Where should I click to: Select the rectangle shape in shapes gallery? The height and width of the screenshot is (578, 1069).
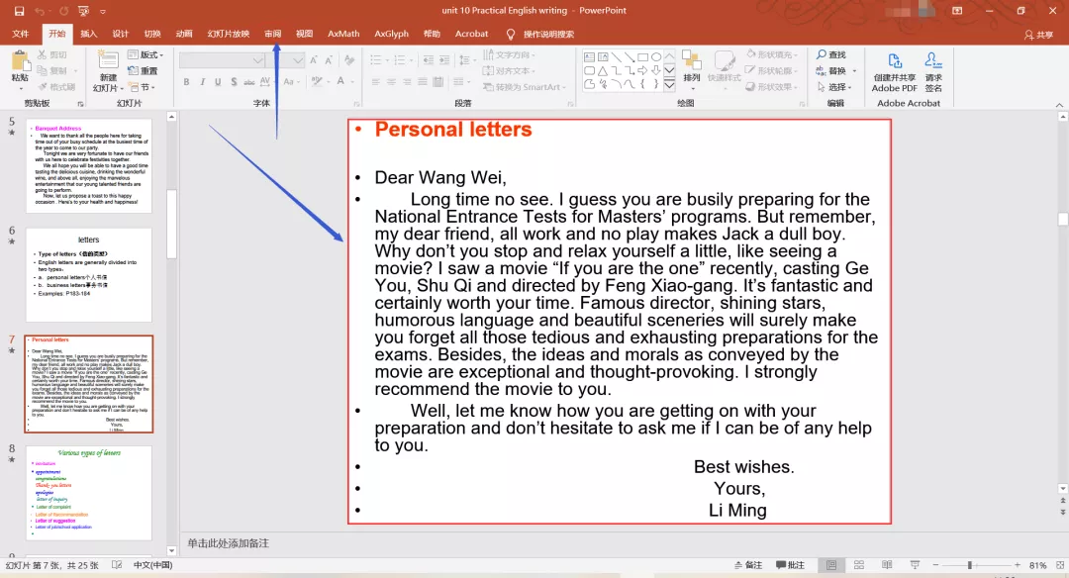[x=643, y=57]
